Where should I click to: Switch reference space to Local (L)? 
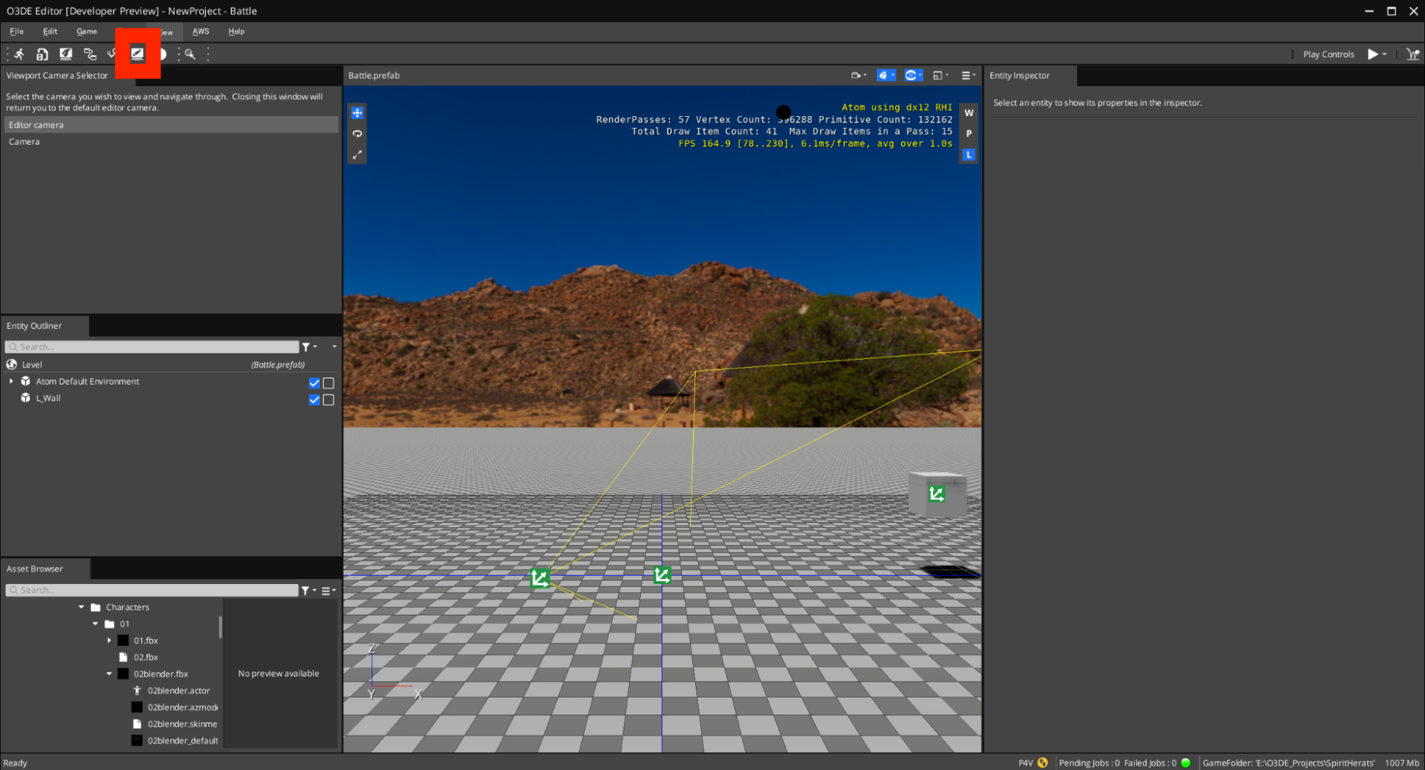(969, 155)
